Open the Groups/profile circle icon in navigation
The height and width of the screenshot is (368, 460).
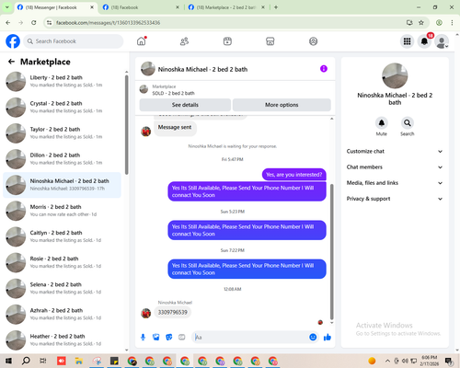313,41
